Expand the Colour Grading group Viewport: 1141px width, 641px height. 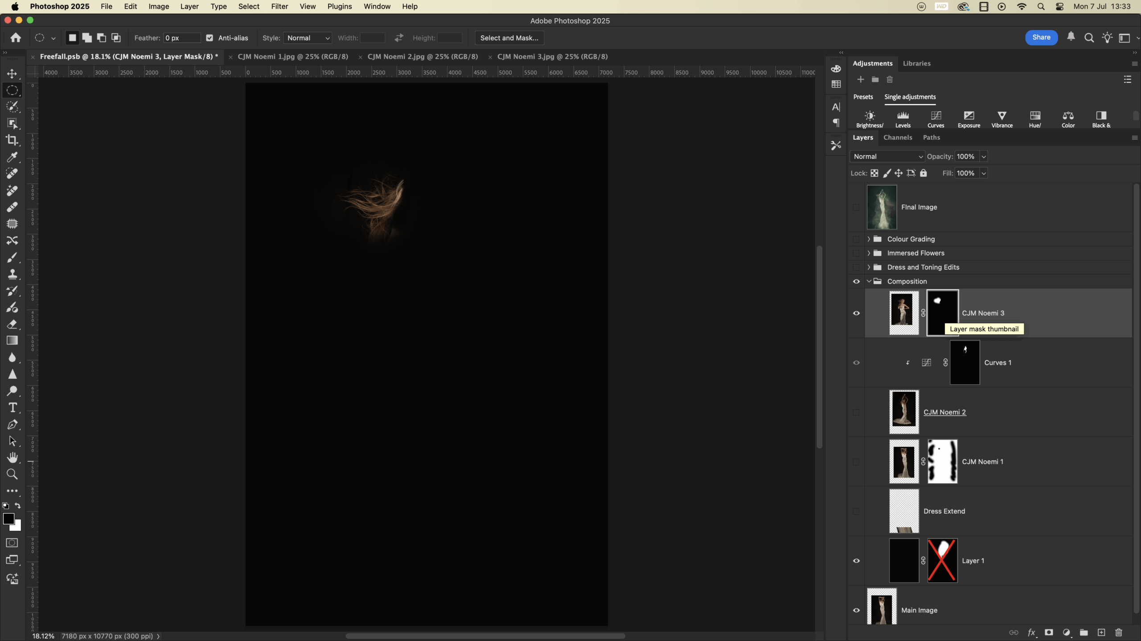[868, 239]
